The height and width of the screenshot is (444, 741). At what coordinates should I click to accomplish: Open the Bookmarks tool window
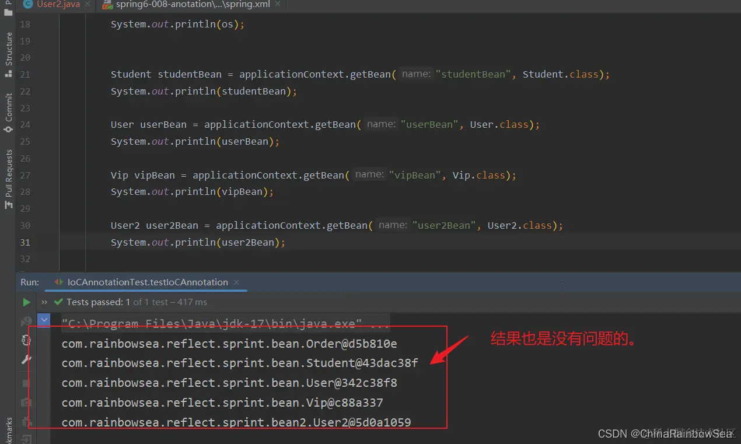coord(8,431)
